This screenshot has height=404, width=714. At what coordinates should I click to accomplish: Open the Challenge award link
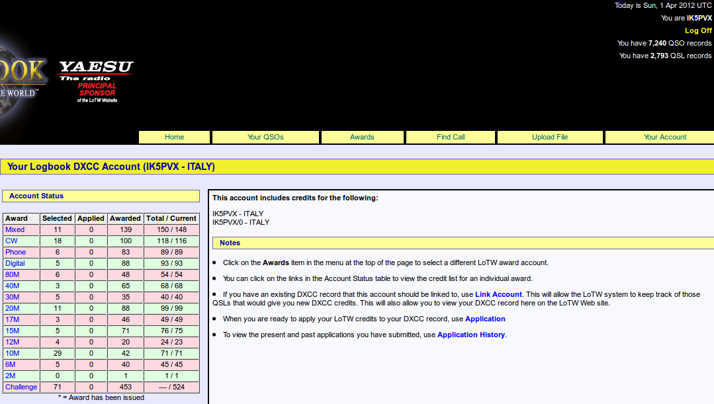[x=21, y=387]
